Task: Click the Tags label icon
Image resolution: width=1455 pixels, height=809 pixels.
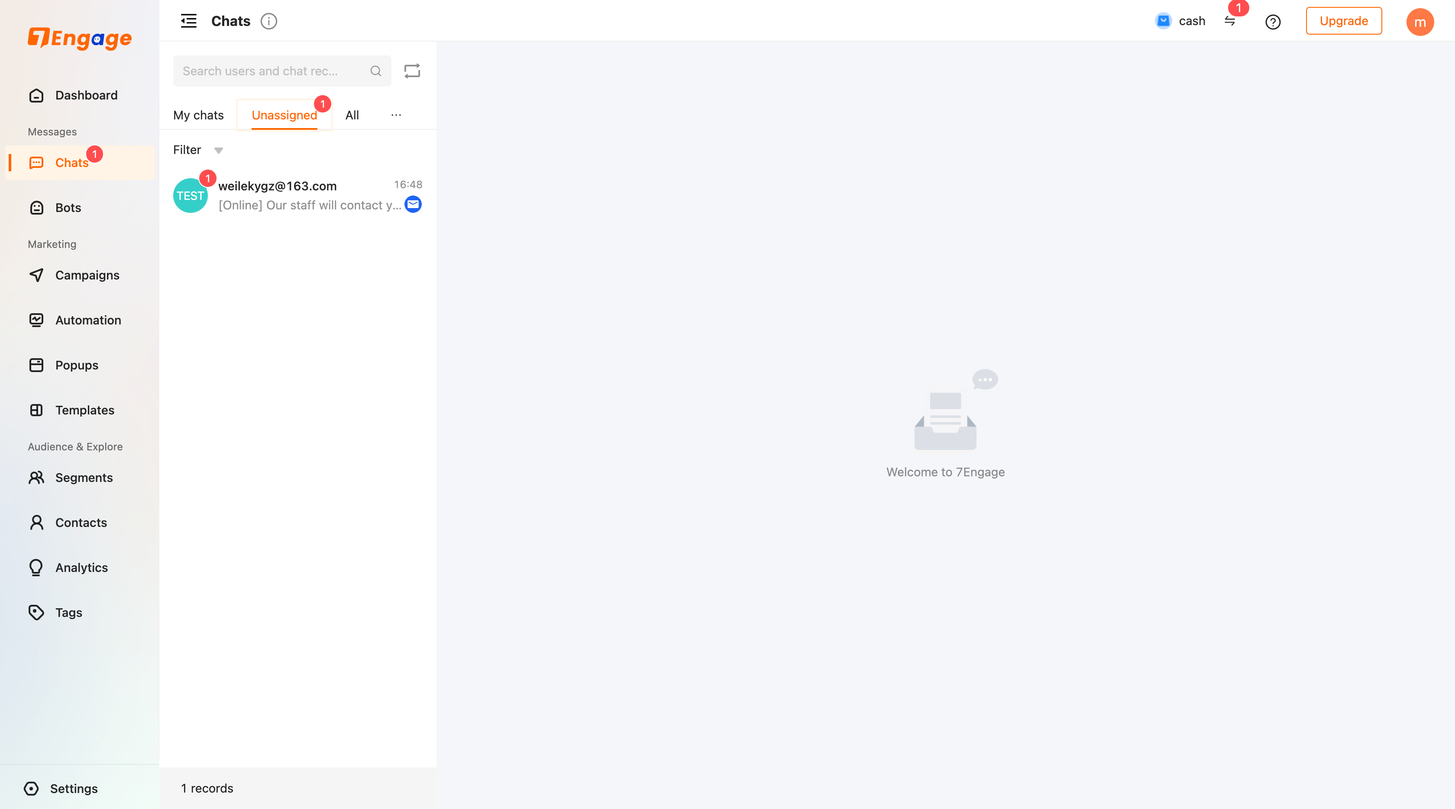Action: click(36, 613)
